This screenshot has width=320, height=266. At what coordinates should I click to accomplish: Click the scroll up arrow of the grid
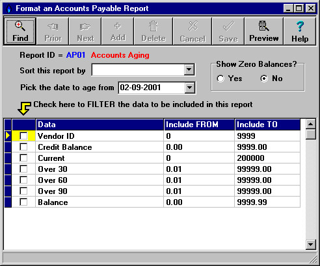tap(310, 124)
